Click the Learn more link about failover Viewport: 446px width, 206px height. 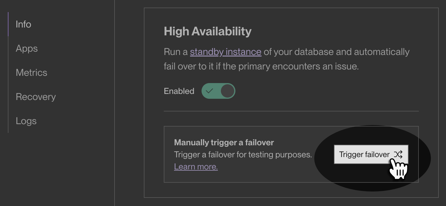[x=196, y=166]
